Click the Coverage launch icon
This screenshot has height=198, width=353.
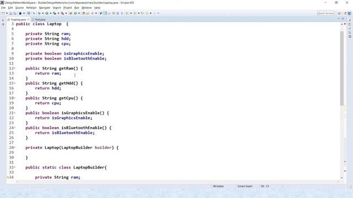55,13
